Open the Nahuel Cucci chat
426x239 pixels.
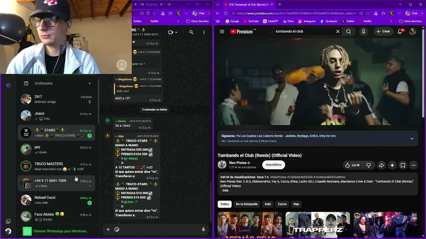point(57,200)
